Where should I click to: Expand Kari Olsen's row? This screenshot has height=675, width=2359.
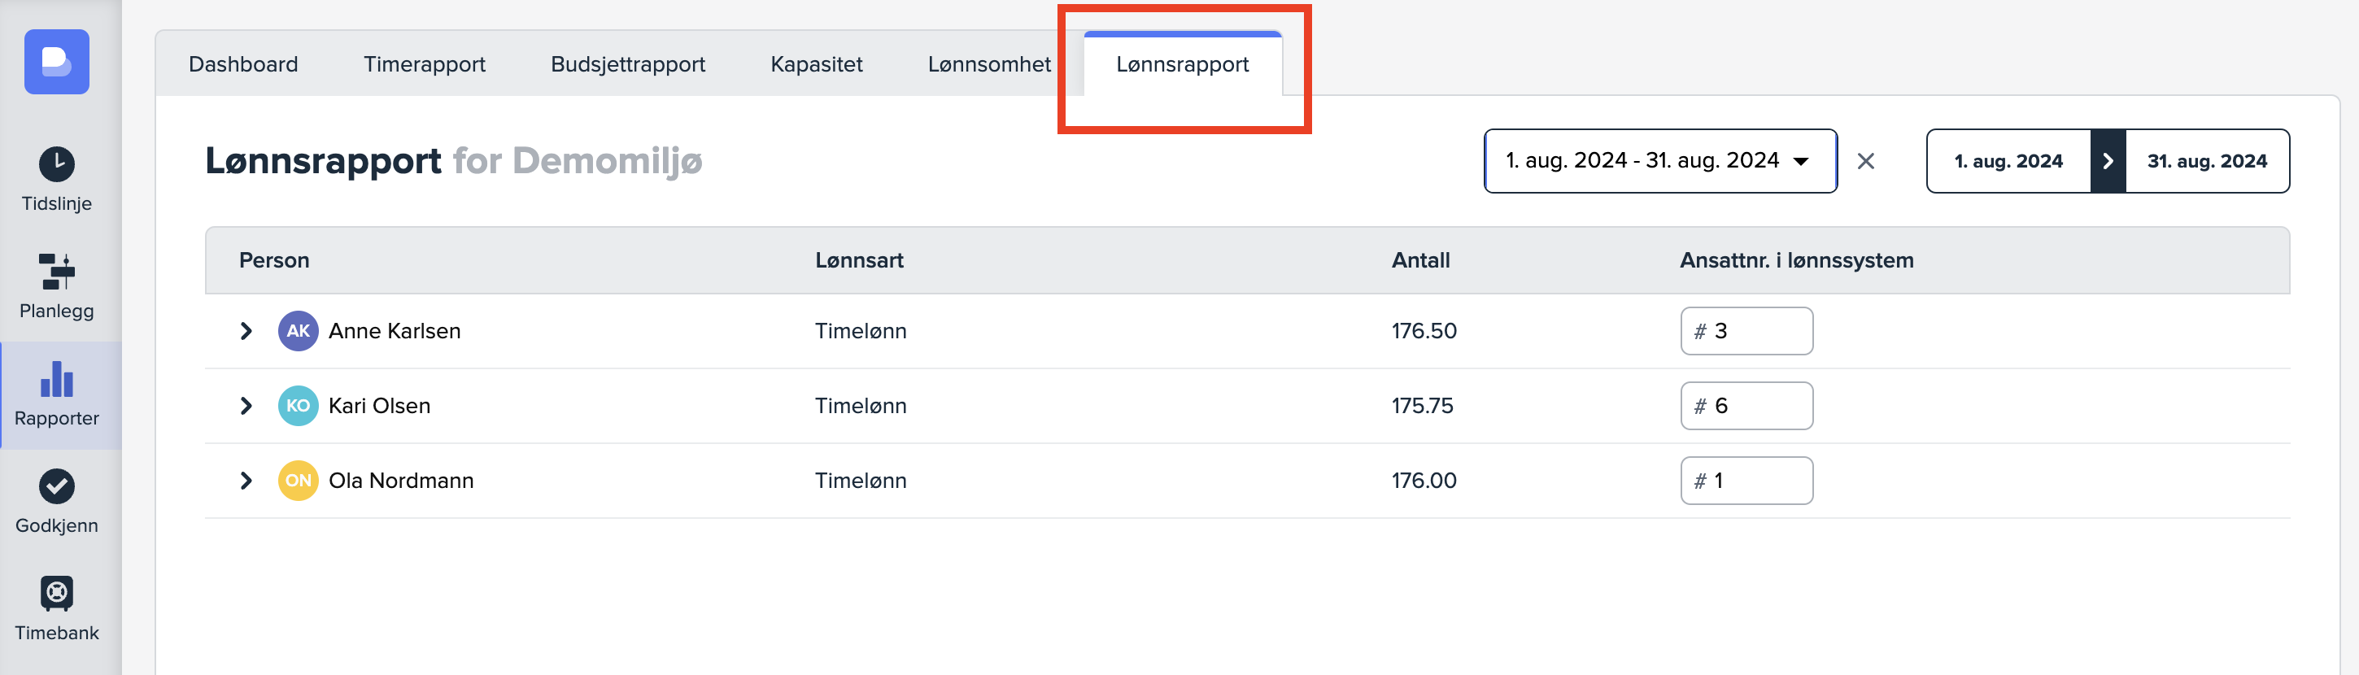pyautogui.click(x=246, y=406)
